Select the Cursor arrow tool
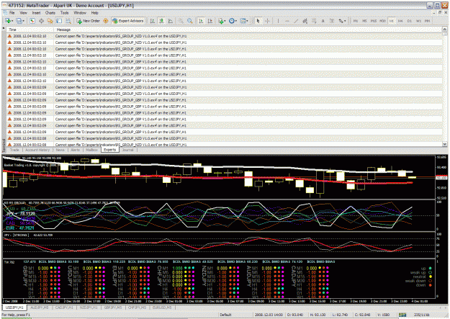 pyautogui.click(x=258, y=21)
